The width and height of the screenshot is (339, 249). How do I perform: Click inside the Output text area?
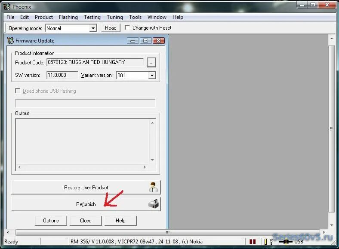click(82, 142)
